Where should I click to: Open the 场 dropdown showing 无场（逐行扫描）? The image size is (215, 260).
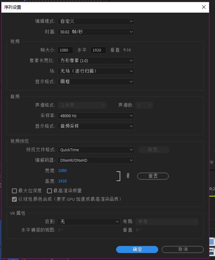(96, 71)
